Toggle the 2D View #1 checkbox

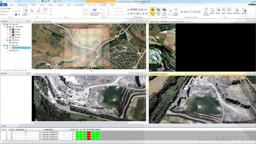pos(4,24)
